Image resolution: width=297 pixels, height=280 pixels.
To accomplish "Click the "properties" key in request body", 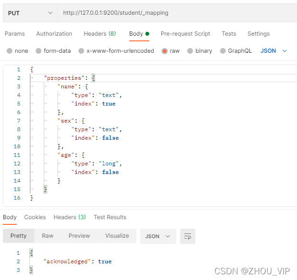I will (64, 78).
